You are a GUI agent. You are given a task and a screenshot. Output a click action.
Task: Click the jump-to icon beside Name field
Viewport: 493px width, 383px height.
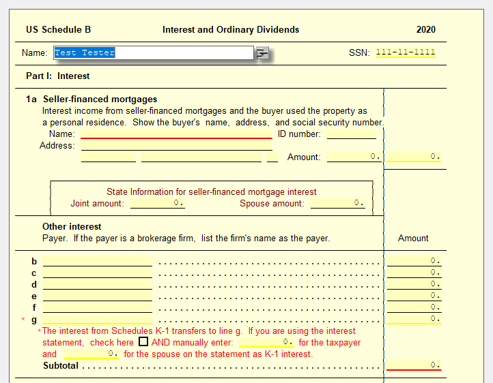coord(262,52)
